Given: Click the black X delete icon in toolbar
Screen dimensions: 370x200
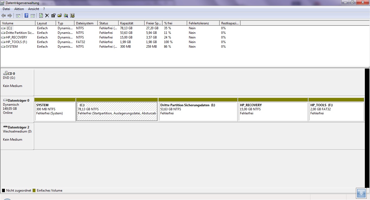Looking at the screenshot, I should [47, 15].
